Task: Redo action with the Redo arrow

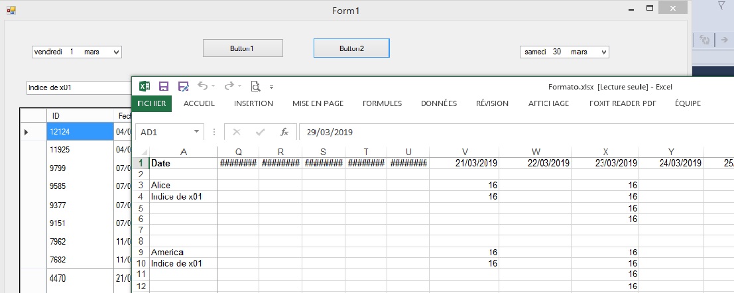Action: 229,86
